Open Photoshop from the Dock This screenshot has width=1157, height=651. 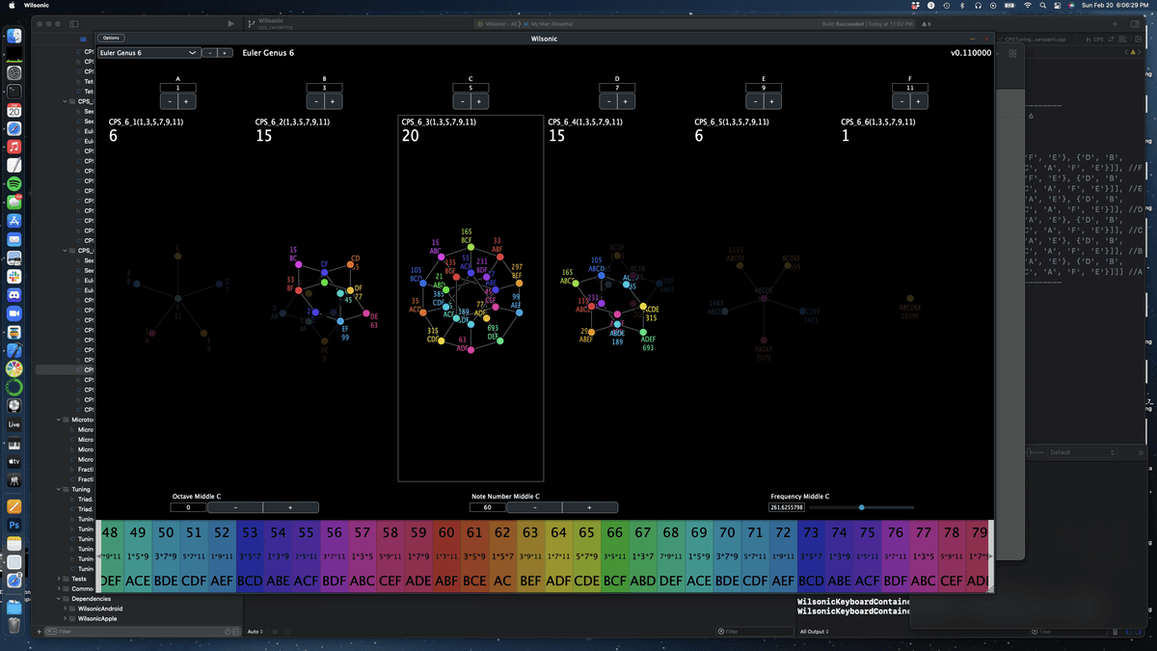(14, 525)
